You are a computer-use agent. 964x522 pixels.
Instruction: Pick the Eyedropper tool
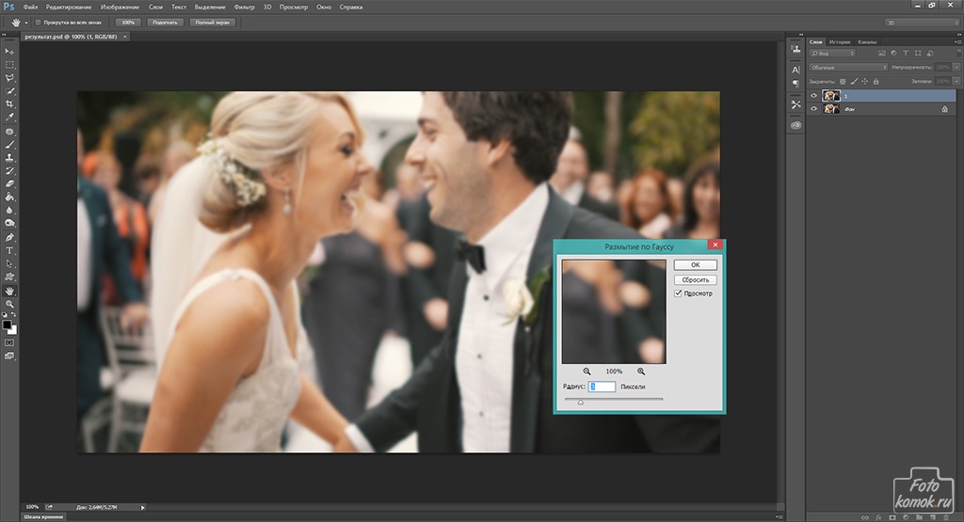tap(10, 118)
